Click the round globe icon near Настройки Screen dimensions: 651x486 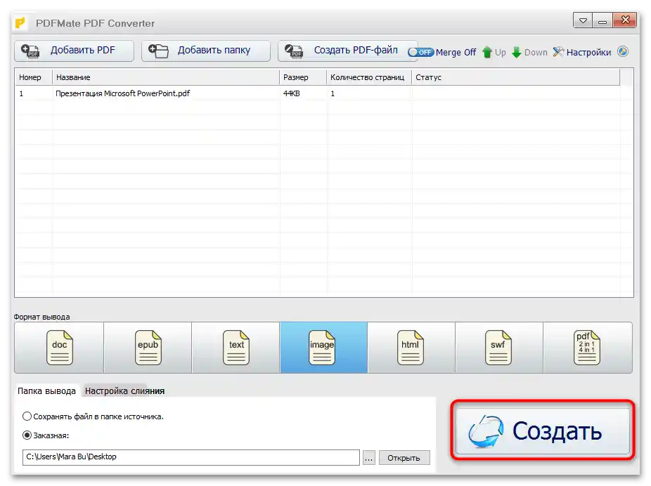coord(623,52)
